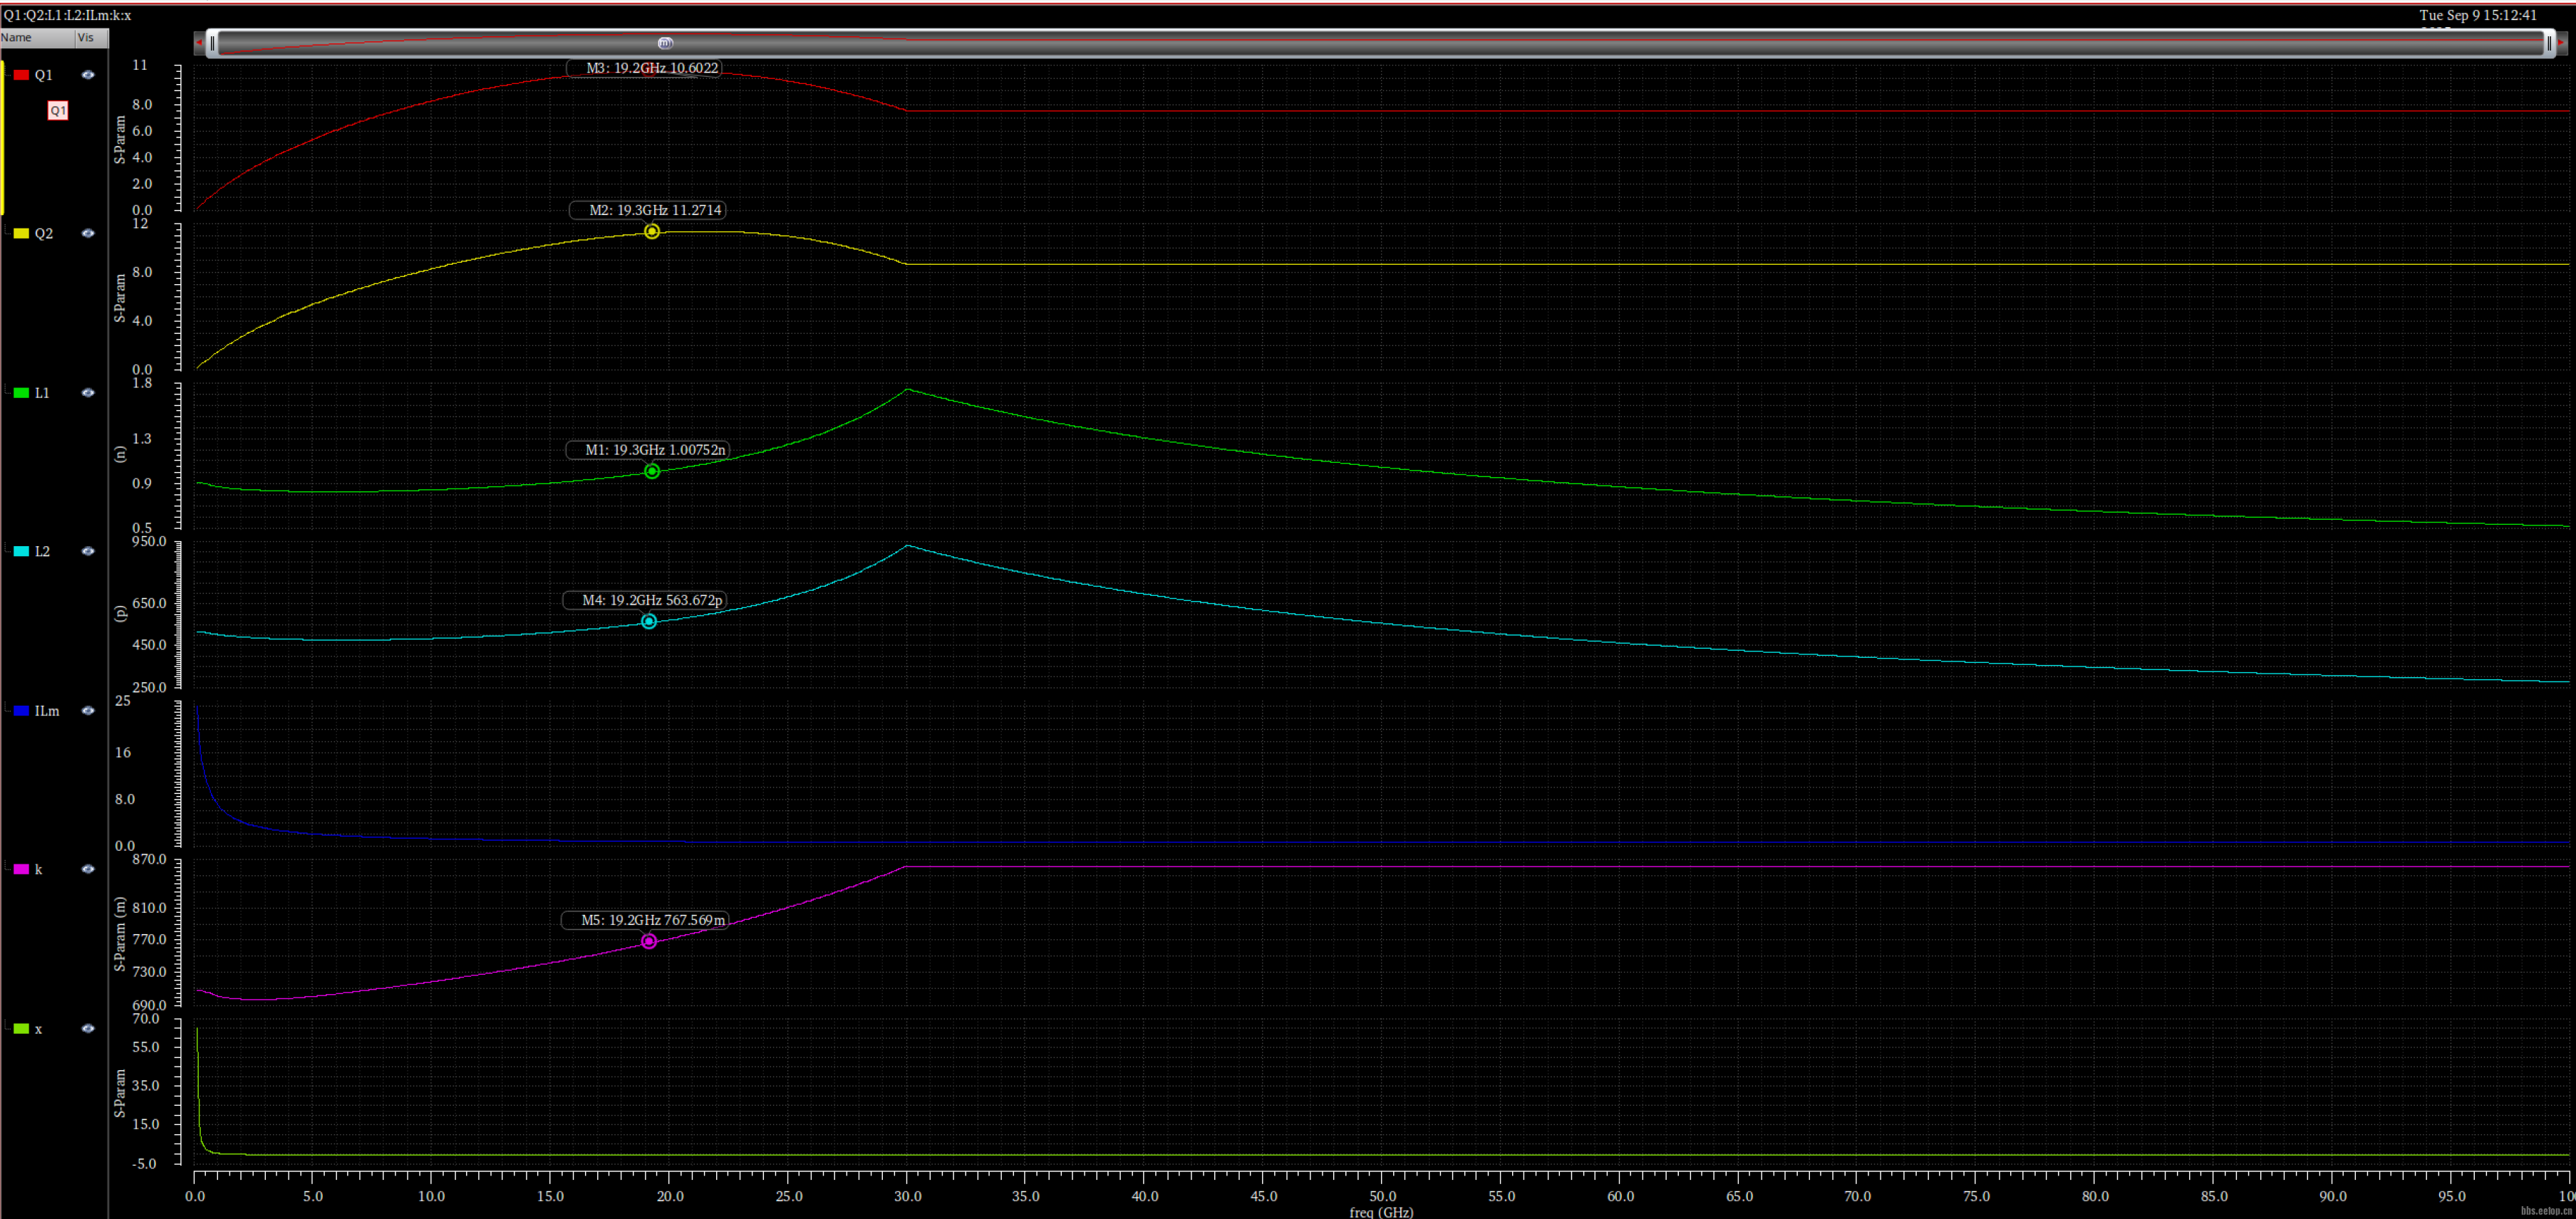Select marker M4 point on L2 curve
This screenshot has height=1219, width=2576.
pyautogui.click(x=649, y=622)
